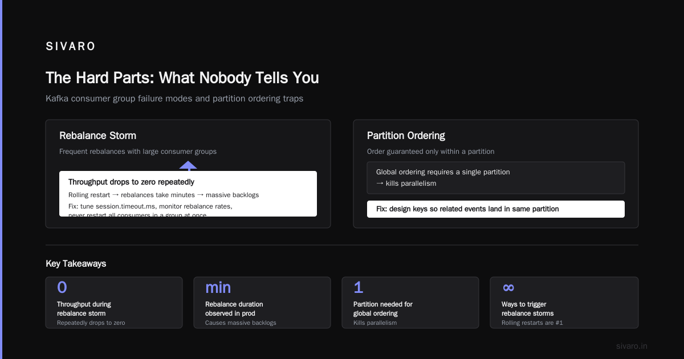The width and height of the screenshot is (684, 359).
Task: Click "Throughput drops to zero repeatedly" heading
Action: coord(131,182)
